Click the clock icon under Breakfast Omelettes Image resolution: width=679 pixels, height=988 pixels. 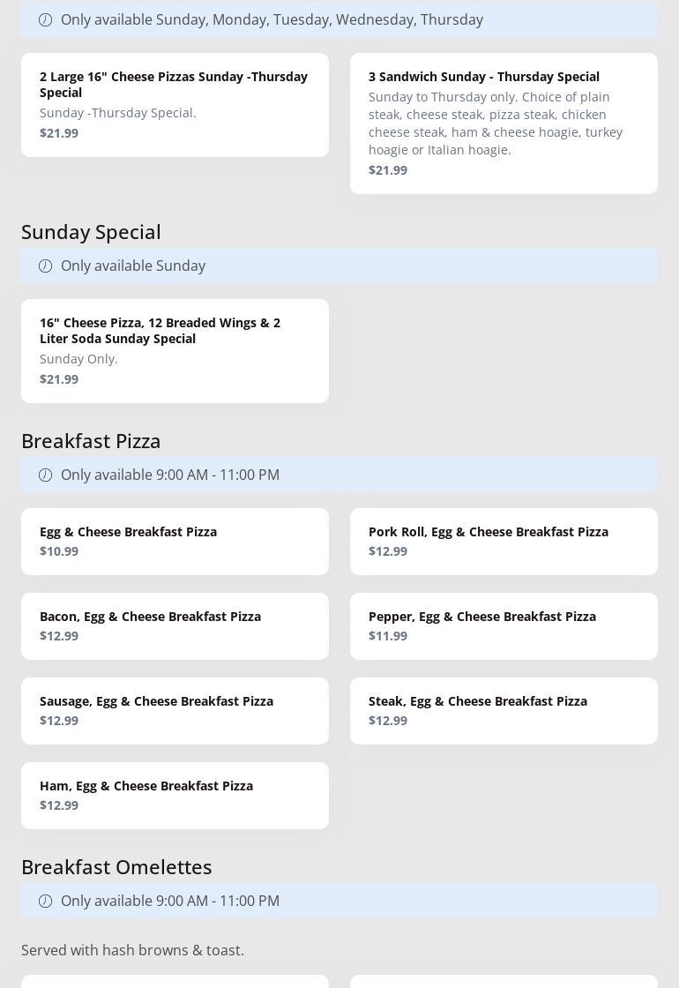[45, 901]
